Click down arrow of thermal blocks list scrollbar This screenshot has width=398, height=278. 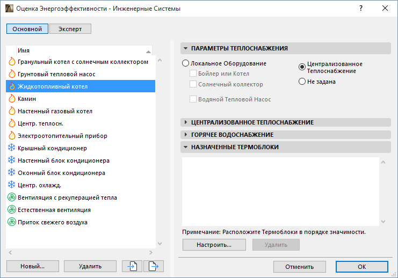pos(383,222)
